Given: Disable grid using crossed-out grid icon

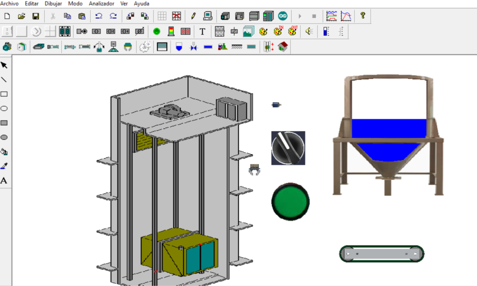Looking at the screenshot, I should tap(176, 16).
